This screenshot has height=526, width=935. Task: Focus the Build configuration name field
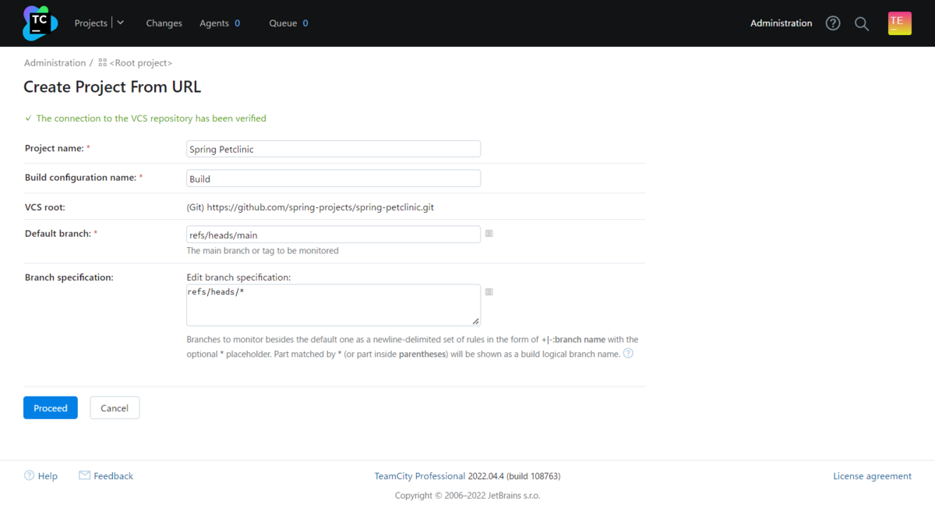[x=333, y=178]
